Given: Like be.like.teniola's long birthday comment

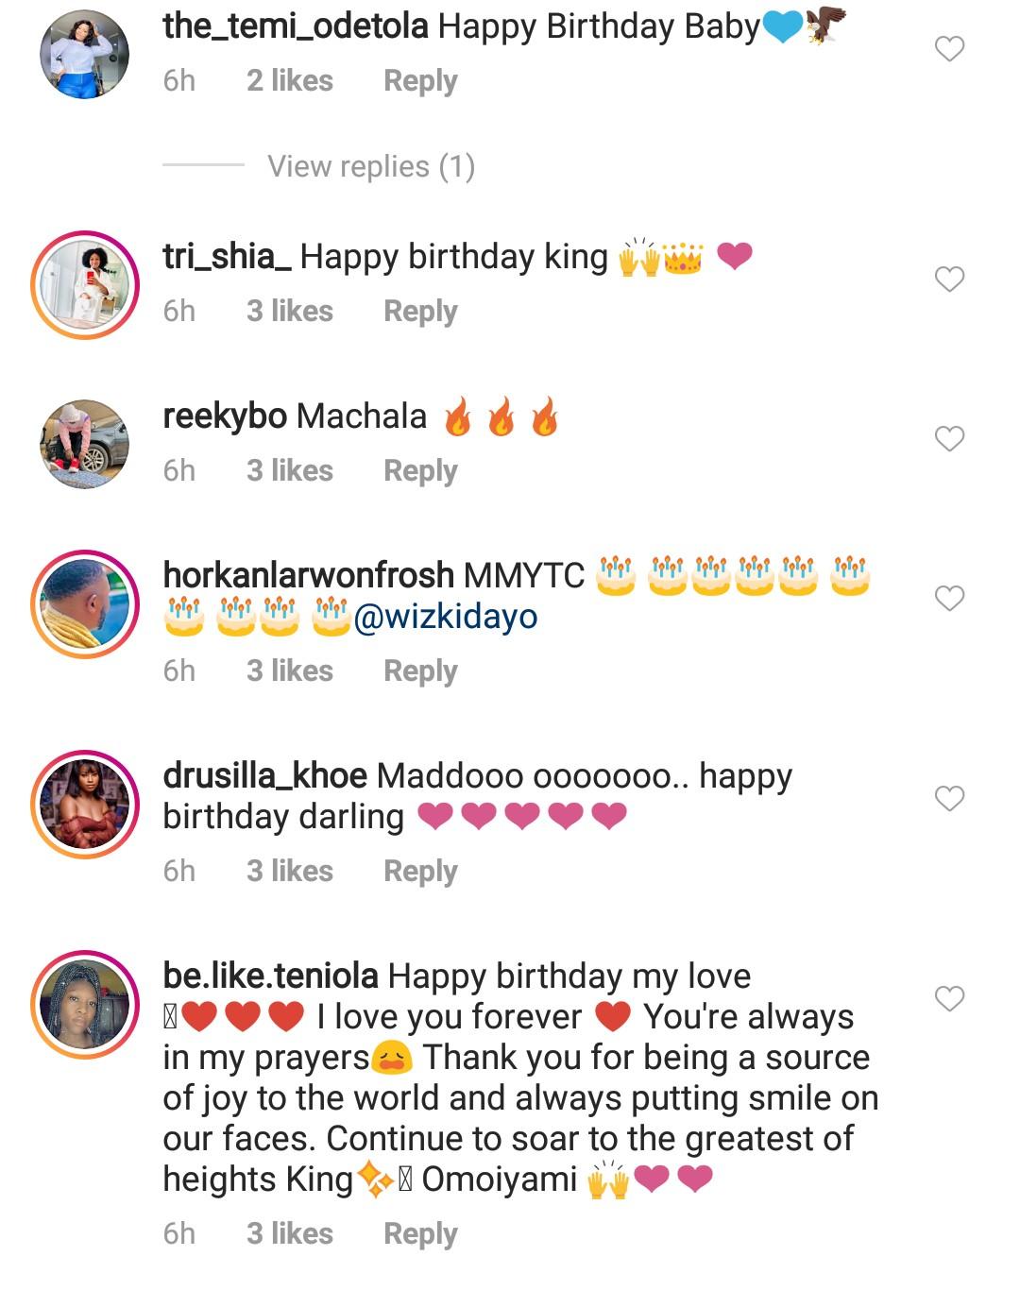Looking at the screenshot, I should point(949,998).
